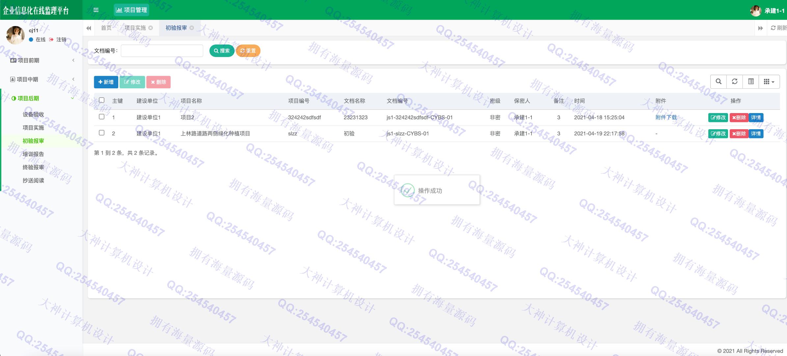
Task: Expand the 项目前期 sidebar menu
Action: [x=41, y=60]
